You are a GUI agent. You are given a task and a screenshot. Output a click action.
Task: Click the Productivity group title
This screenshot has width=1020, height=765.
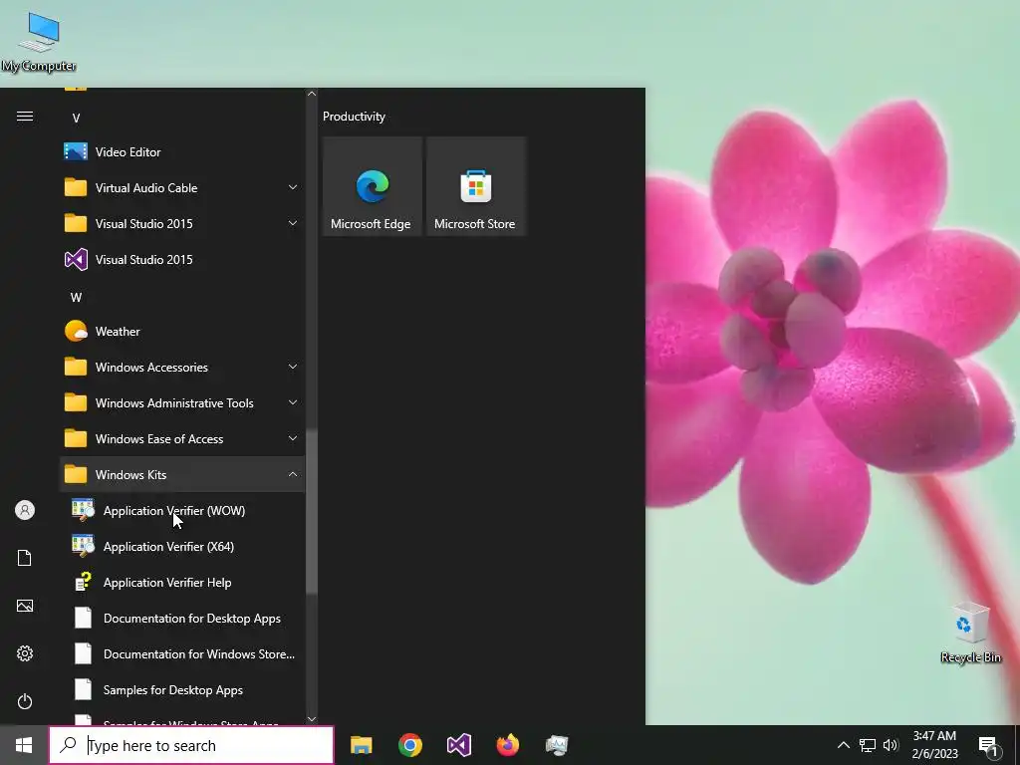[354, 117]
